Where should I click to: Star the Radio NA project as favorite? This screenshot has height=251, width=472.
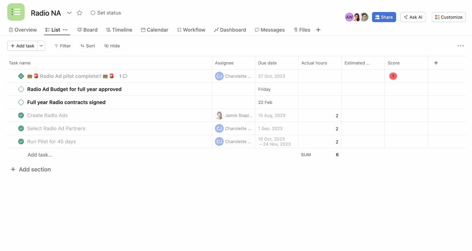(80, 13)
